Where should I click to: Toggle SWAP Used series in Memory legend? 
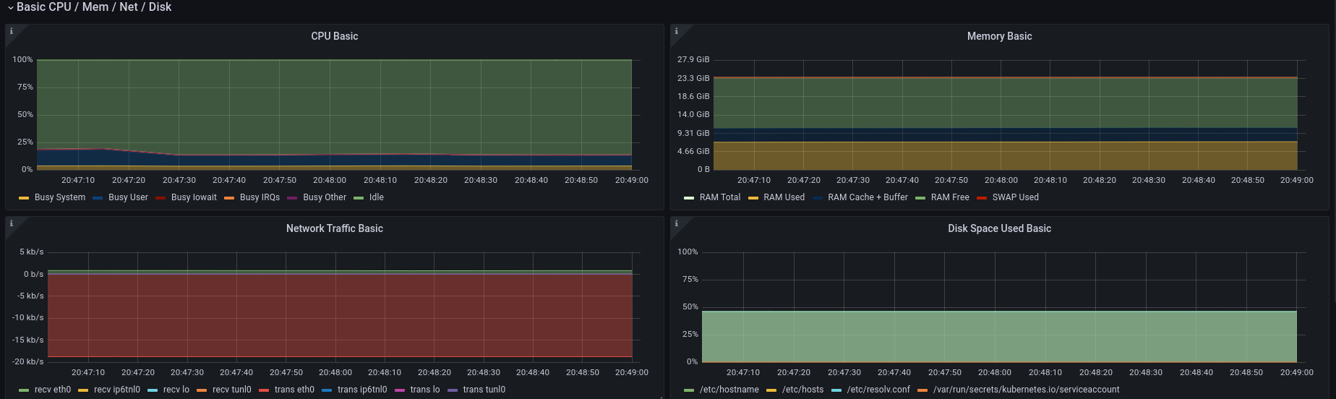[x=1015, y=197]
